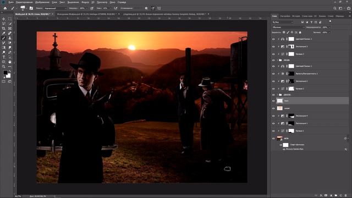This screenshot has height=198, width=352.
Task: Create a new group with folder icon
Action: (x=335, y=196)
